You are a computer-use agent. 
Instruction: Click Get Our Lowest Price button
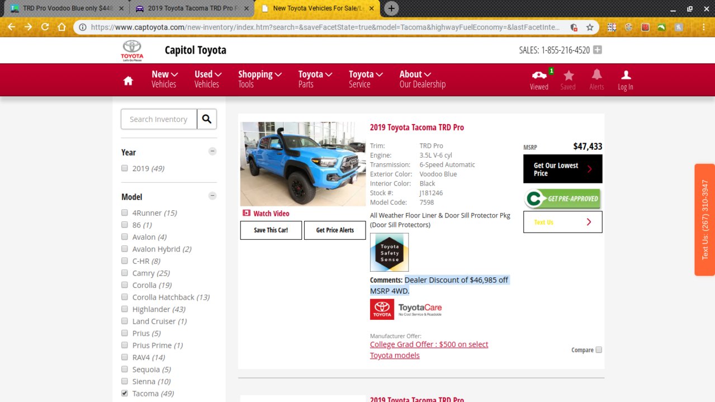(563, 169)
